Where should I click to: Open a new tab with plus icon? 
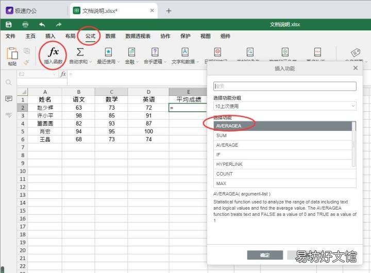pos(168,11)
